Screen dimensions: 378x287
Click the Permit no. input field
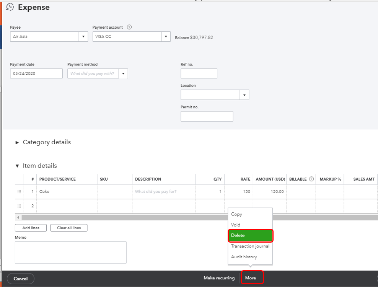pos(207,116)
